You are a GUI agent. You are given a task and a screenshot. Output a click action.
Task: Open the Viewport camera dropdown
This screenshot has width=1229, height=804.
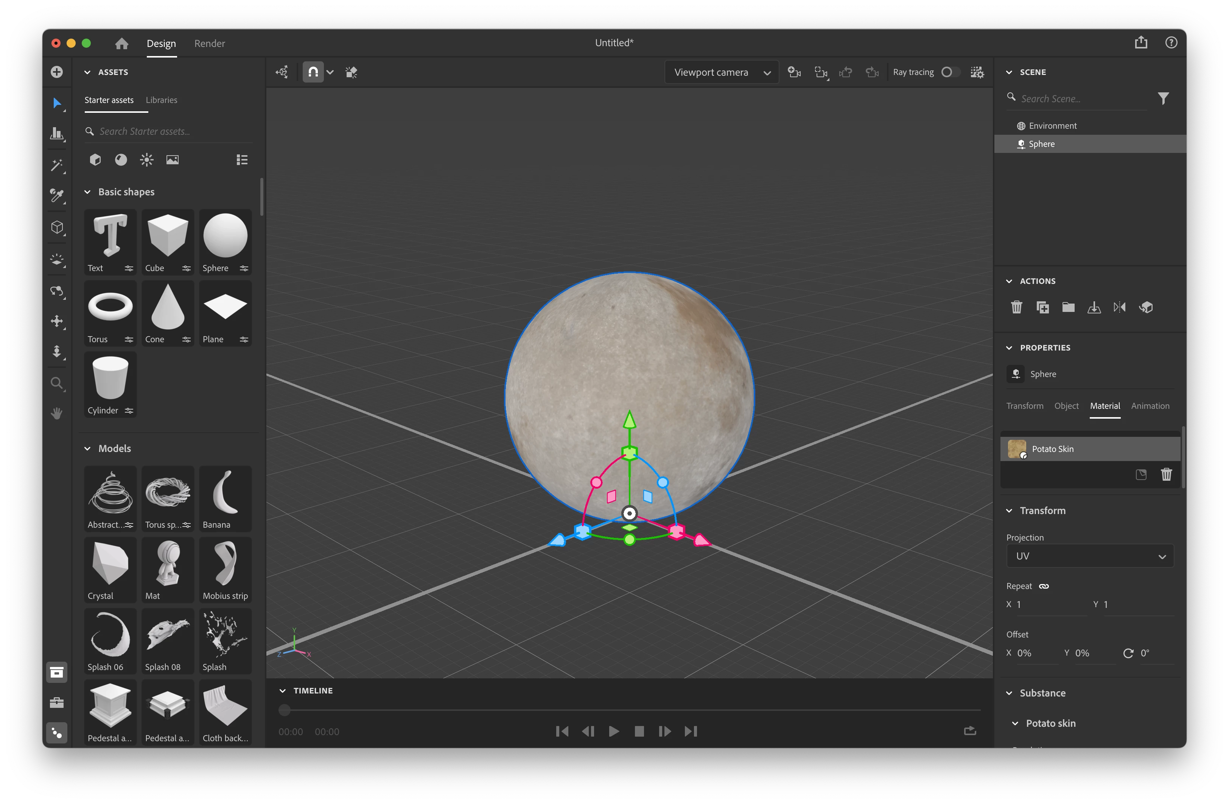[721, 72]
